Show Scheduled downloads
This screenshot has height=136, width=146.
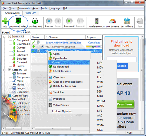(22, 55)
